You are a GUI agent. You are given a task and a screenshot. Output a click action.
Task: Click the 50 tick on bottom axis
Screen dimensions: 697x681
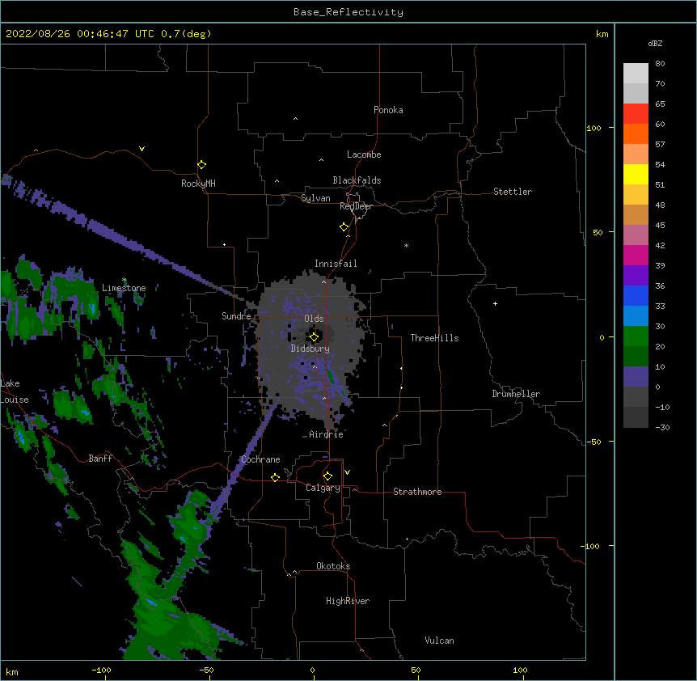[x=416, y=670]
